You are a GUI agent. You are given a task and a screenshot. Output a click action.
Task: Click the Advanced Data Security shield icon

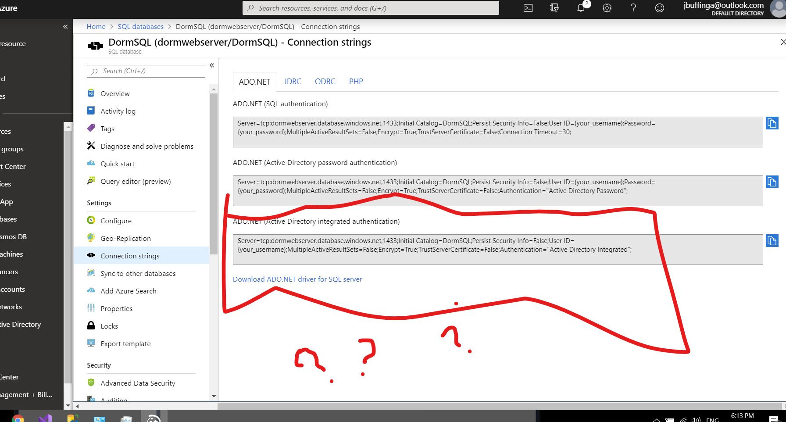click(x=91, y=383)
